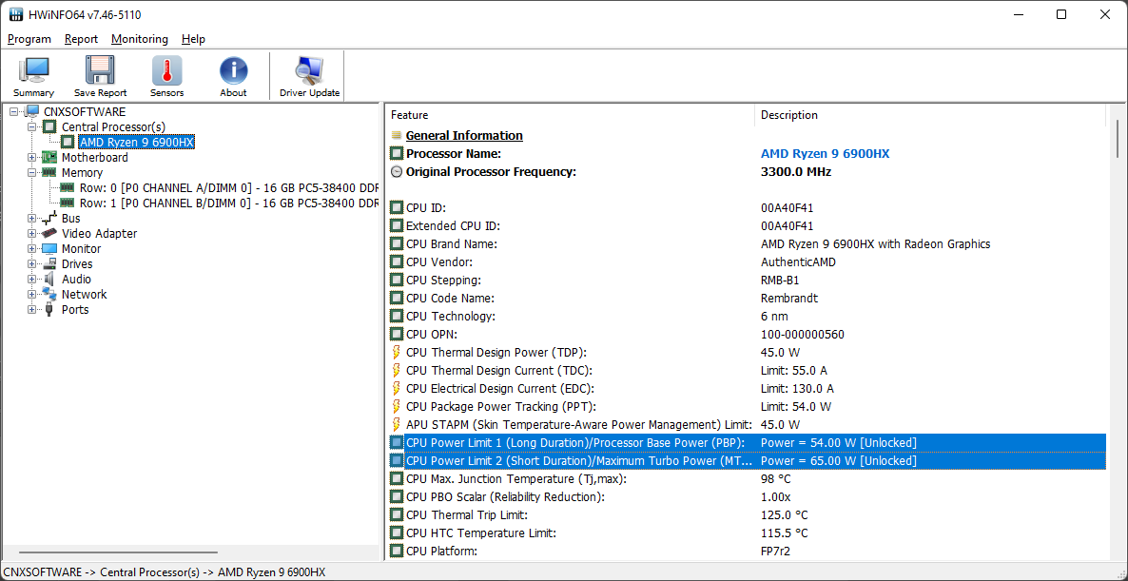1128x581 pixels.
Task: Click the Video Adapter card icon
Action: coord(49,233)
